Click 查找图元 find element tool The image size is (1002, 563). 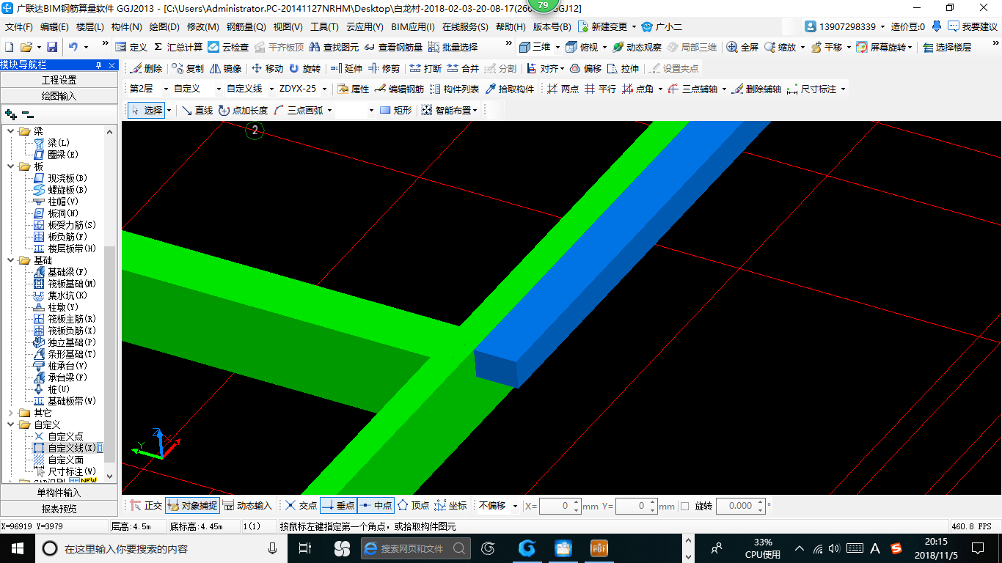[334, 47]
